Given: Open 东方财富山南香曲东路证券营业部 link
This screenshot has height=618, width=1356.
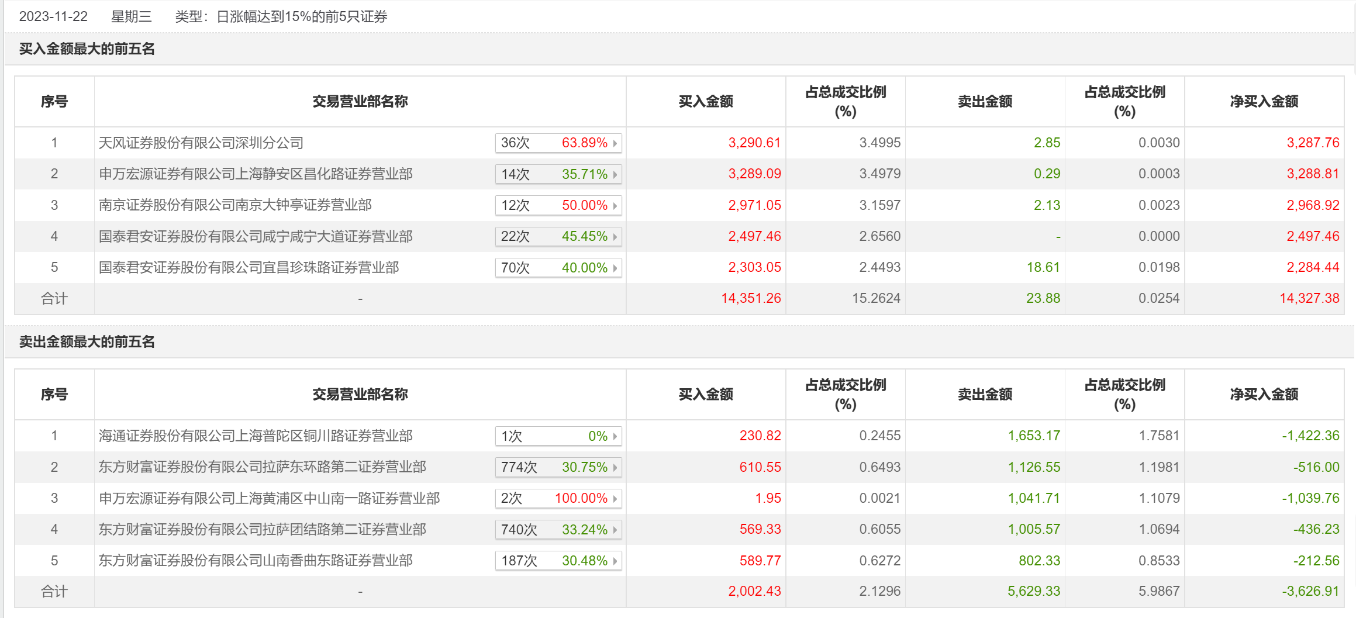Looking at the screenshot, I should pos(256,560).
